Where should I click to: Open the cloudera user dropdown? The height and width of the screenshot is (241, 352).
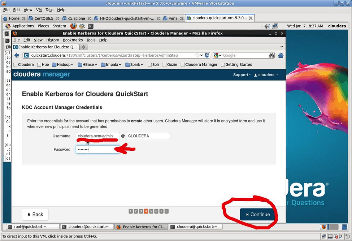tap(266, 75)
